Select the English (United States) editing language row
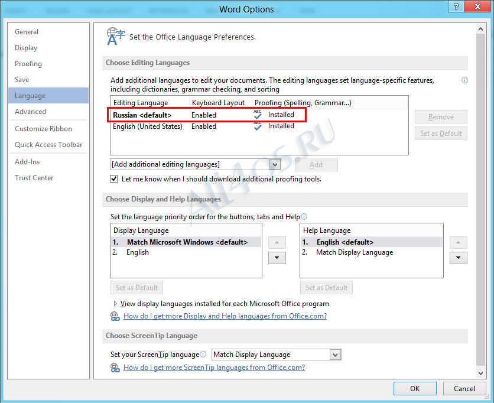Image resolution: width=494 pixels, height=403 pixels. [x=259, y=126]
